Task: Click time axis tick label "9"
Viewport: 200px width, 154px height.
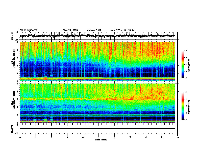Action: pos(162,137)
